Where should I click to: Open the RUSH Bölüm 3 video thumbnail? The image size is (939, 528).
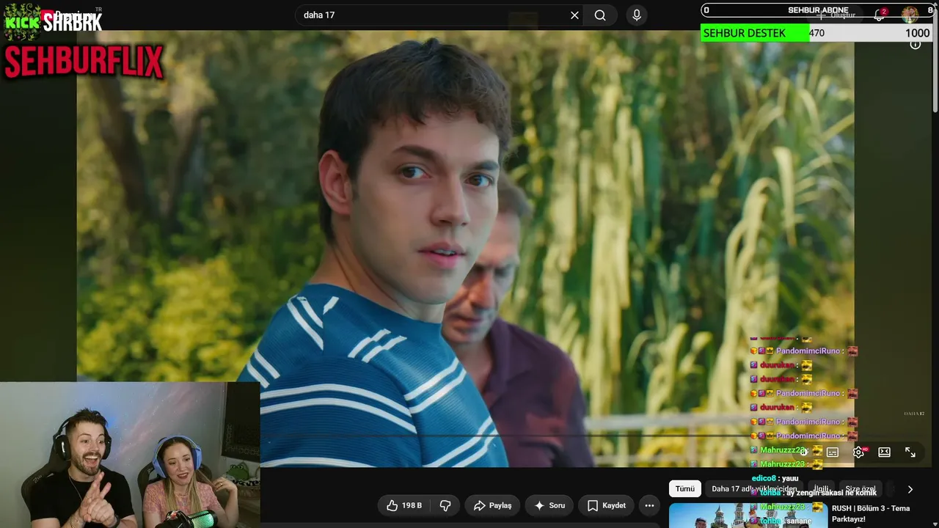pyautogui.click(x=747, y=516)
